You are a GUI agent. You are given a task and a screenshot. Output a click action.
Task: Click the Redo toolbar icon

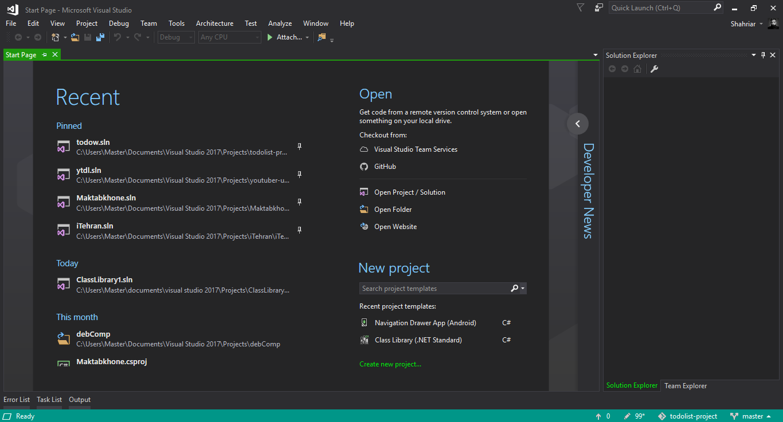pos(138,37)
